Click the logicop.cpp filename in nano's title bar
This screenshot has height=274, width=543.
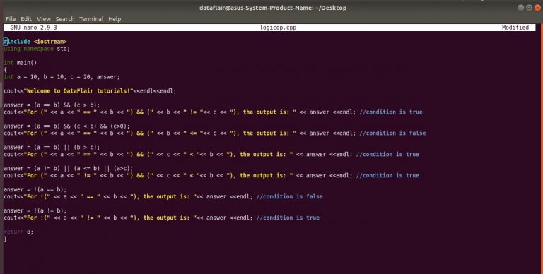click(278, 28)
